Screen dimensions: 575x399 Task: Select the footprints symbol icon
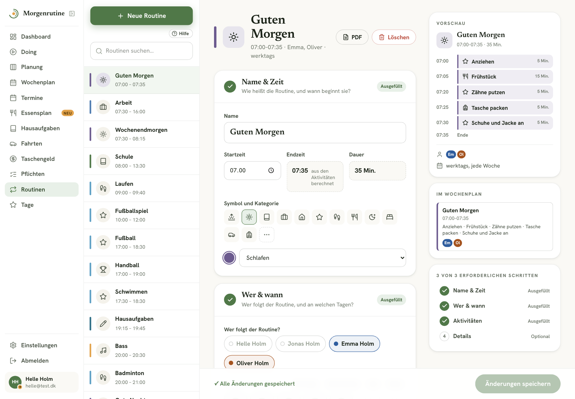coord(337,217)
